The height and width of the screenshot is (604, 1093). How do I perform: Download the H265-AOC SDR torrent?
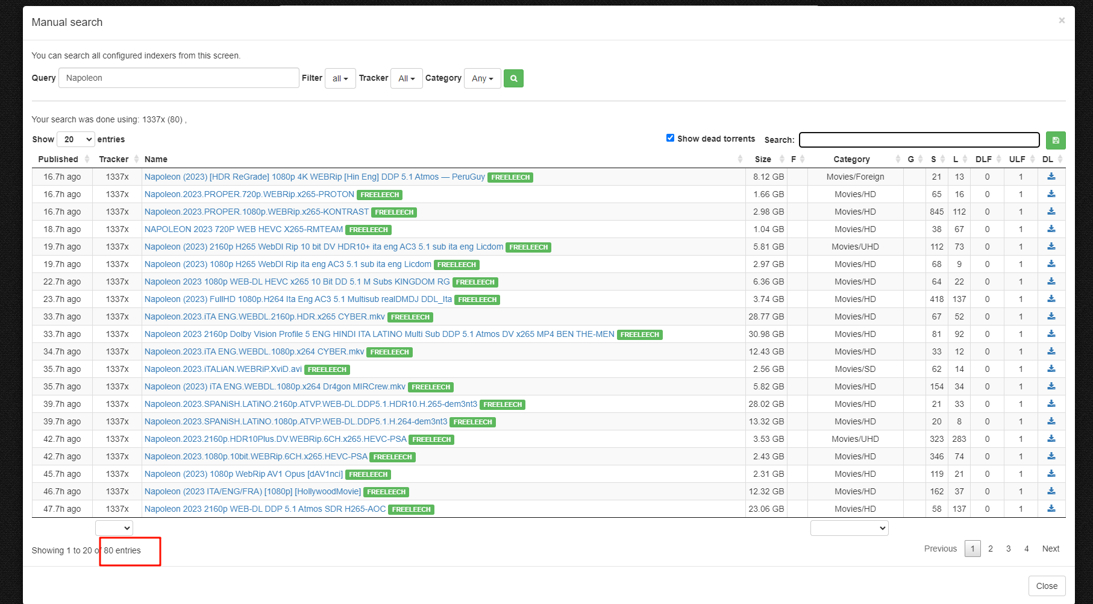tap(1051, 509)
